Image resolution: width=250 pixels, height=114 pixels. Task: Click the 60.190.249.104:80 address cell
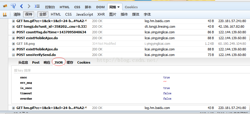pyautogui.click(x=232, y=44)
